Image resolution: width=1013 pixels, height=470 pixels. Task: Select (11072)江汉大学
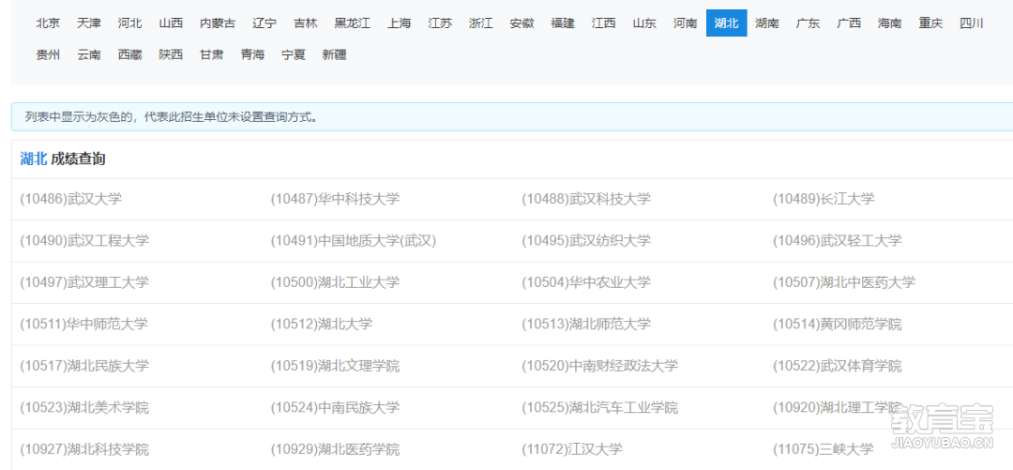[x=572, y=448]
